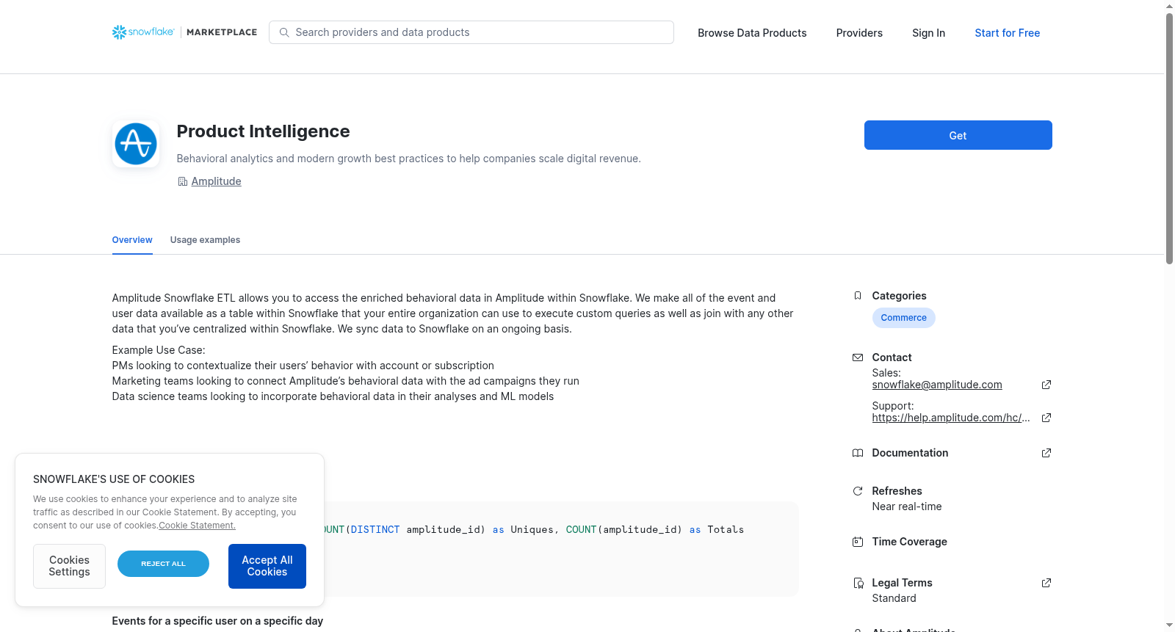This screenshot has height=632, width=1175.
Task: Click snowflake@amplitude.com sales email link
Action: (936, 385)
